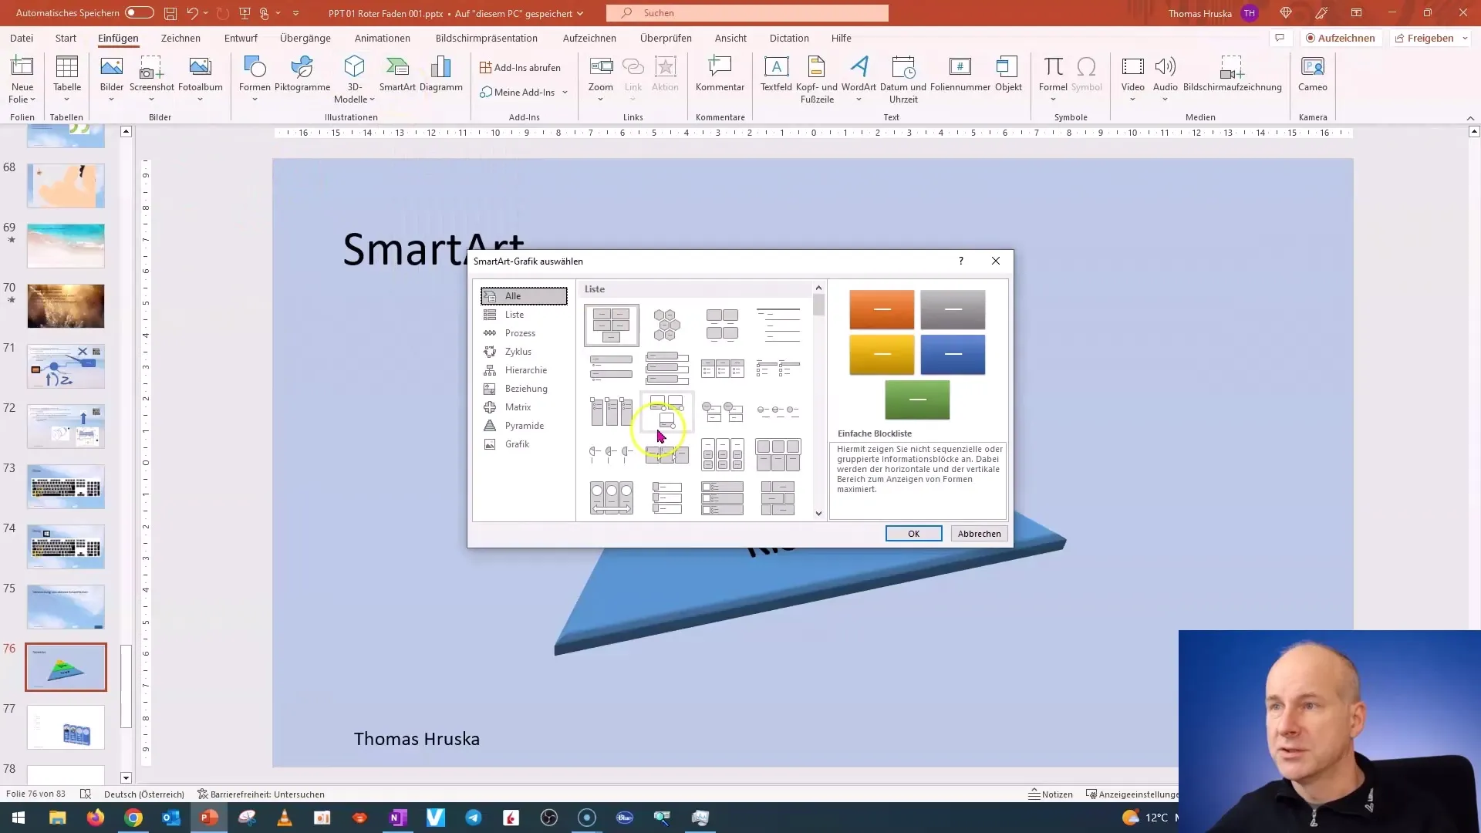Click OK to confirm SmartArt selection
The width and height of the screenshot is (1481, 833).
tap(913, 533)
